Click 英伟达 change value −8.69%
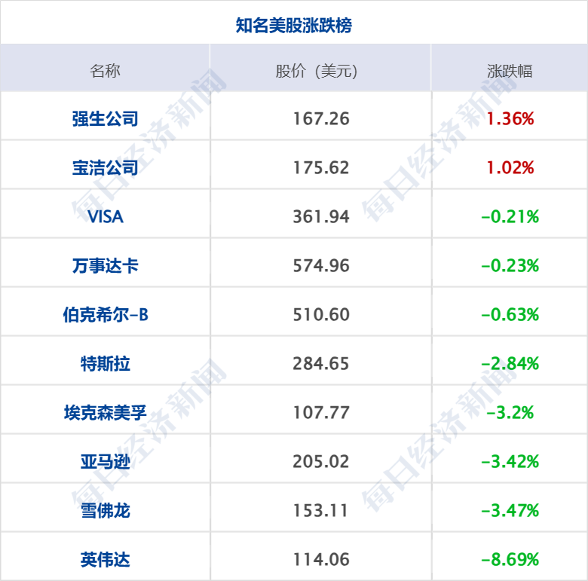 point(510,559)
